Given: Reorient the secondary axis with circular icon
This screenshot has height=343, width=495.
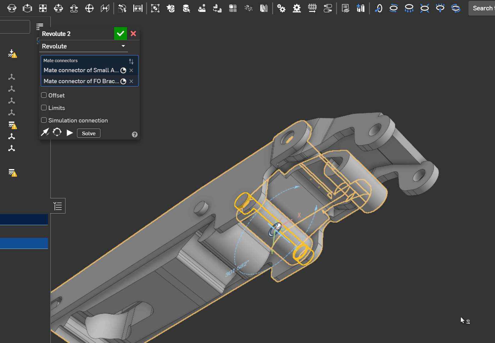Looking at the screenshot, I should click(57, 132).
